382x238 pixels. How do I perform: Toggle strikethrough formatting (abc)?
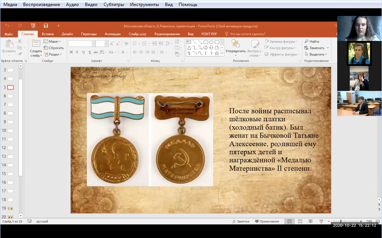(96, 52)
